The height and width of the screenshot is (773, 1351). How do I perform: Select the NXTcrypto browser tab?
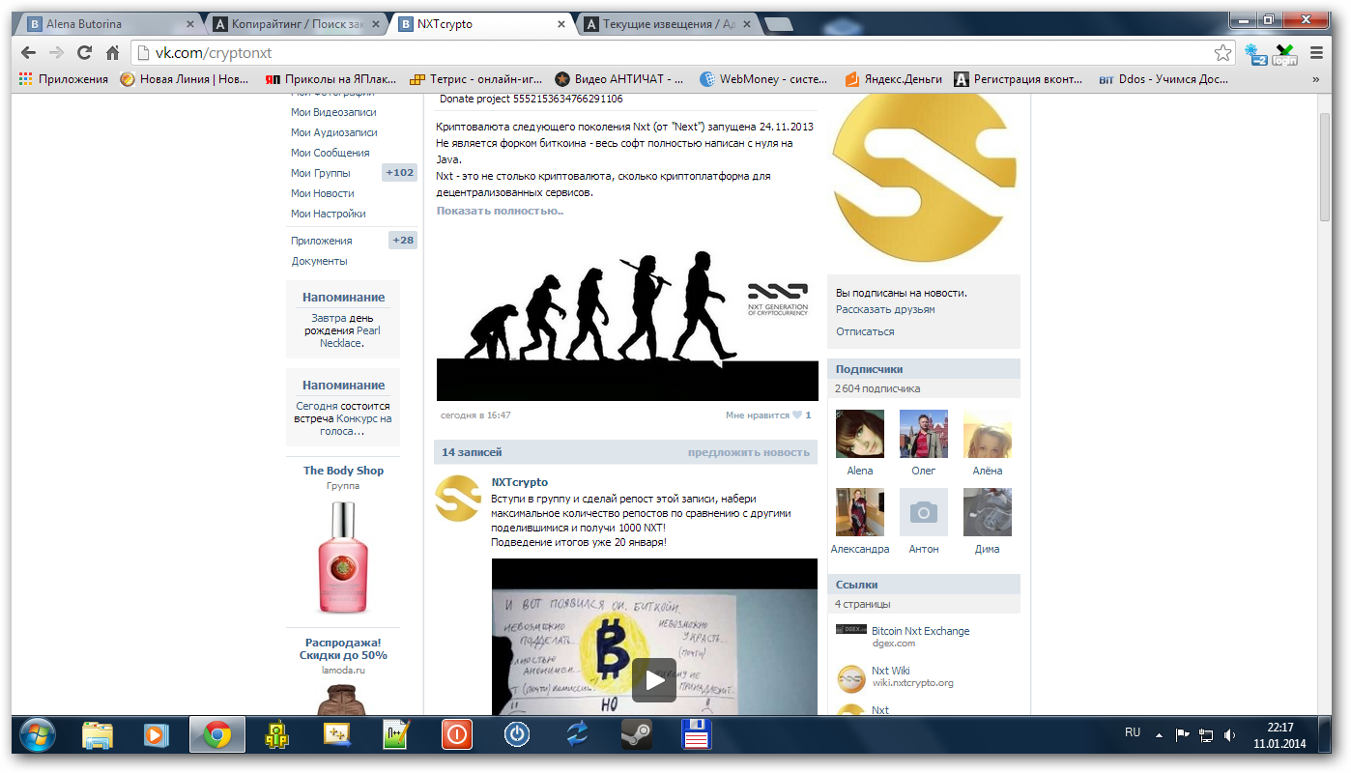tap(480, 24)
